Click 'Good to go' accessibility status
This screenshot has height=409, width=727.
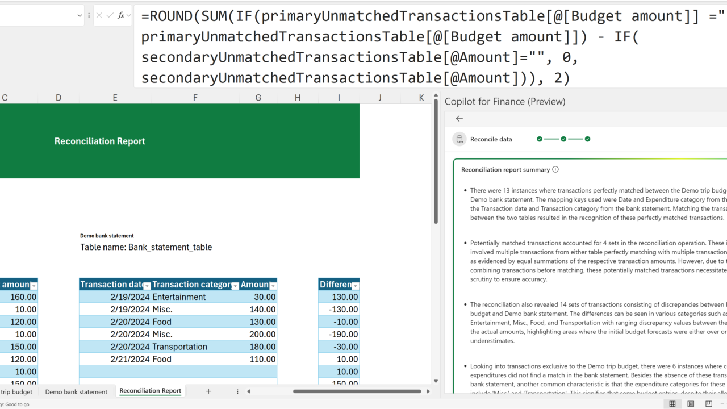(15, 404)
